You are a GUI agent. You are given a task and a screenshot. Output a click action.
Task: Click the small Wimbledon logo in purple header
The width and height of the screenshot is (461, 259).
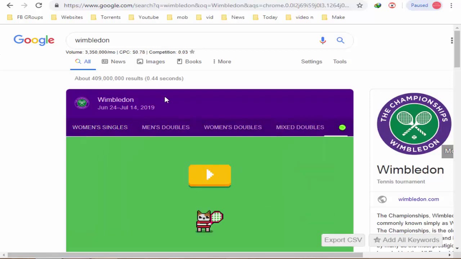[x=82, y=103]
